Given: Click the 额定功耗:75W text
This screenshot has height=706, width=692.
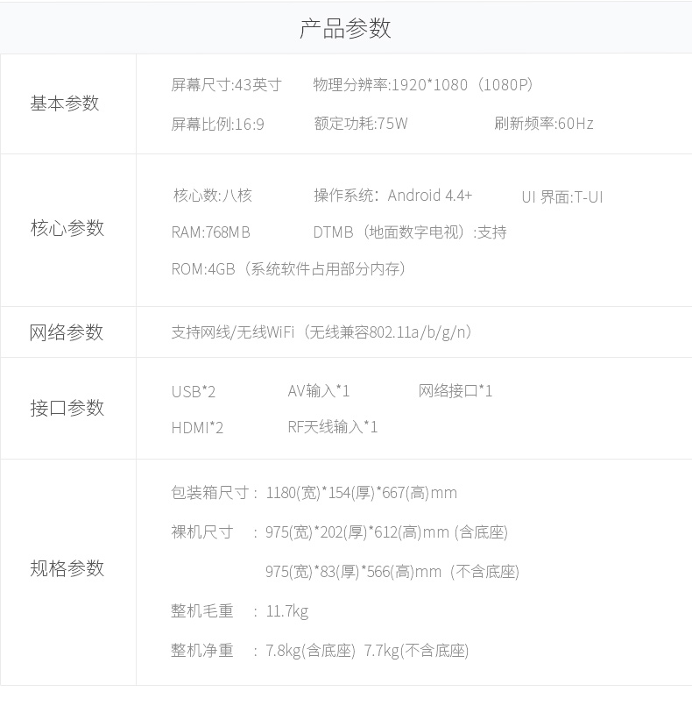Looking at the screenshot, I should click(360, 124).
